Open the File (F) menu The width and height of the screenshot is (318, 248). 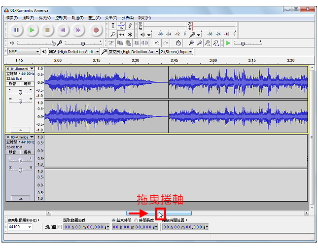click(x=12, y=18)
